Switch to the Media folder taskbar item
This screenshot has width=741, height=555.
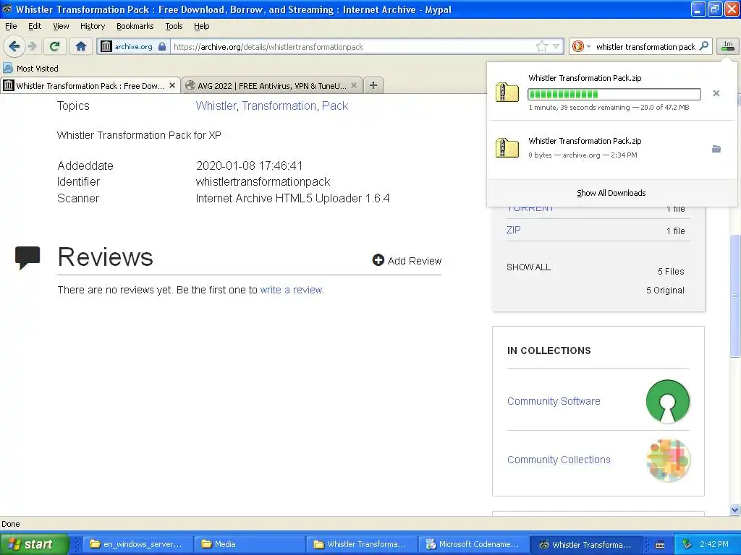pos(250,544)
